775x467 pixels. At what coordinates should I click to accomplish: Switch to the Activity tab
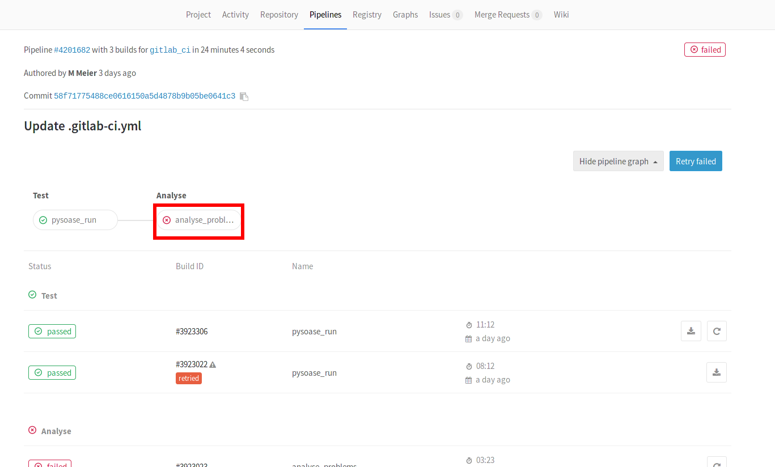pyautogui.click(x=235, y=15)
